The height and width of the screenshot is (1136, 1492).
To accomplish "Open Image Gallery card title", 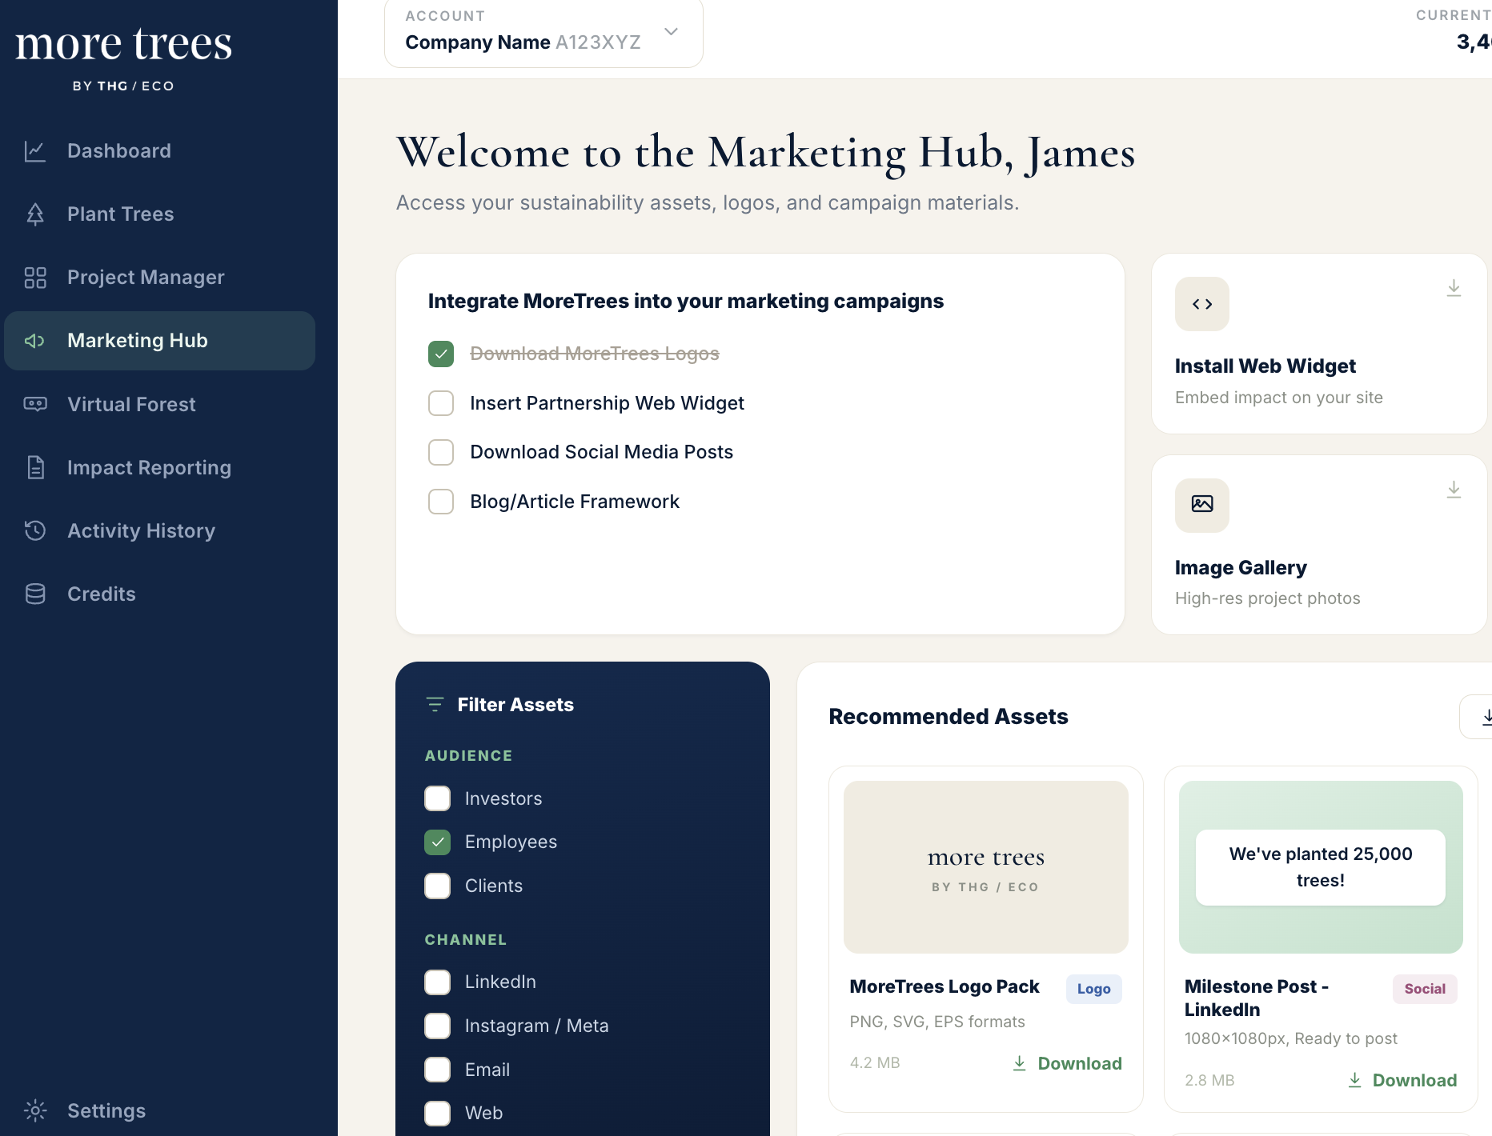I will tap(1241, 567).
